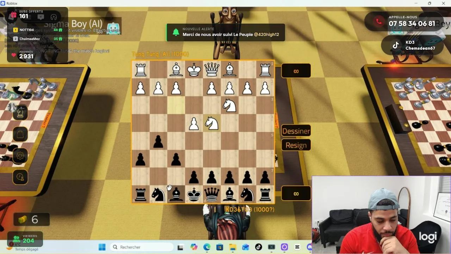Open Microsoft Edge from the taskbar

pos(207,247)
